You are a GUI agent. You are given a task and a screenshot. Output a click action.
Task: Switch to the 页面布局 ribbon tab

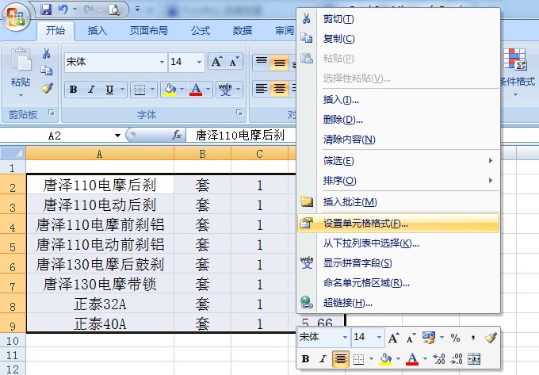coord(149,31)
